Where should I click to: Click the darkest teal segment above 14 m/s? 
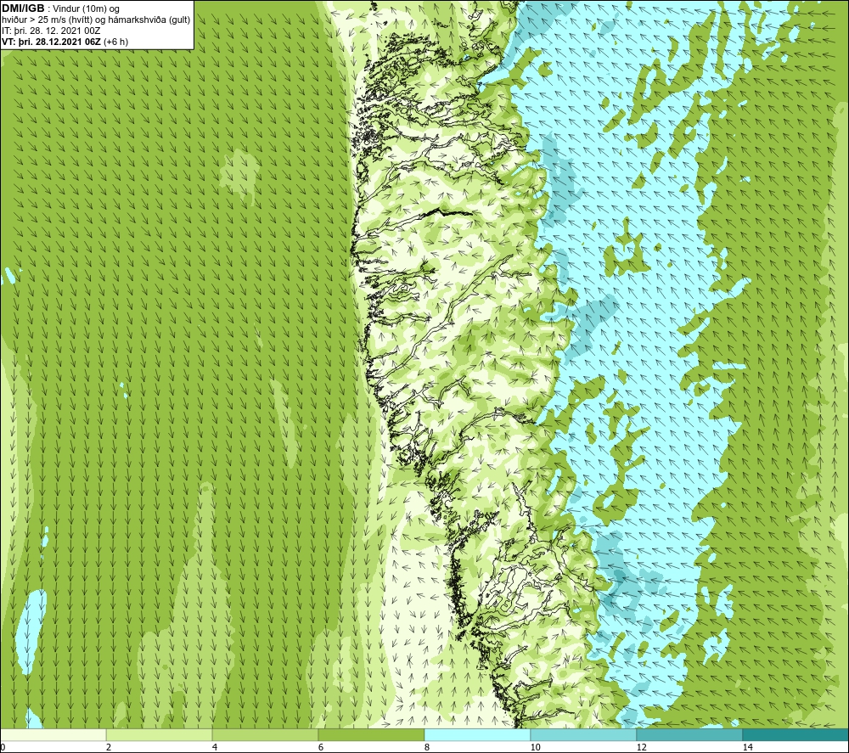point(796,735)
